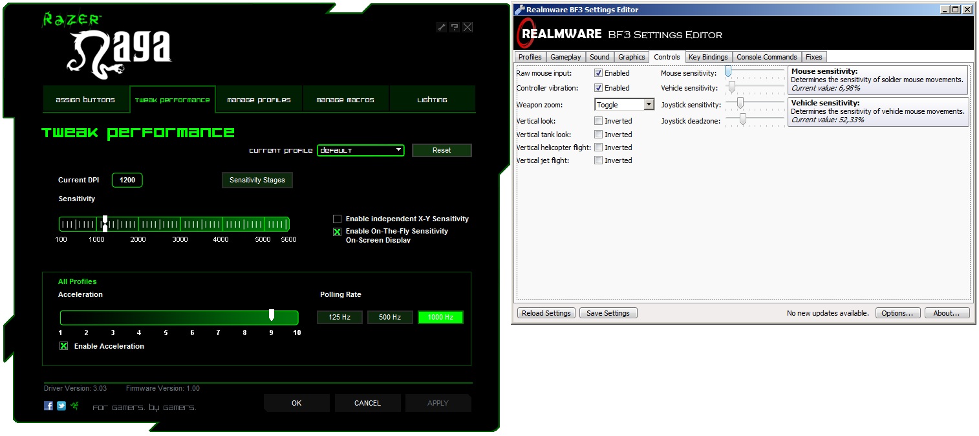This screenshot has height=436, width=979.
Task: Open the current profile dropdown
Action: pyautogui.click(x=361, y=150)
